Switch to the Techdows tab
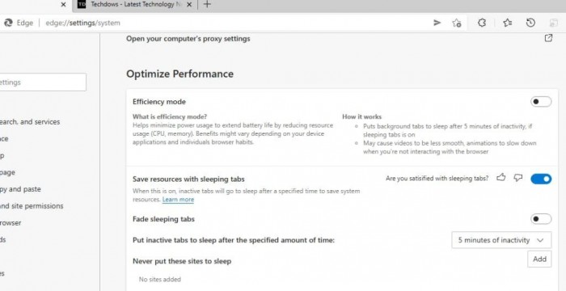566x291 pixels. point(135,5)
